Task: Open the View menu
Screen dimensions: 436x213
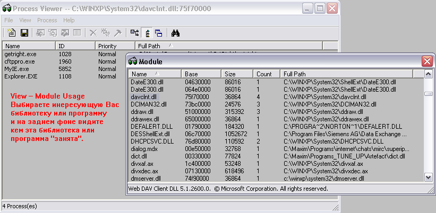Action: (25, 20)
